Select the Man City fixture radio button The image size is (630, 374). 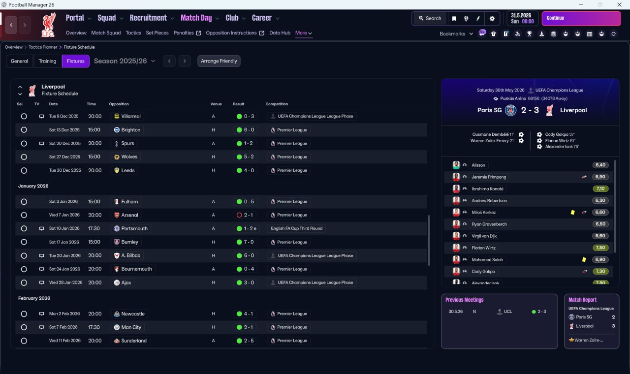(24, 327)
